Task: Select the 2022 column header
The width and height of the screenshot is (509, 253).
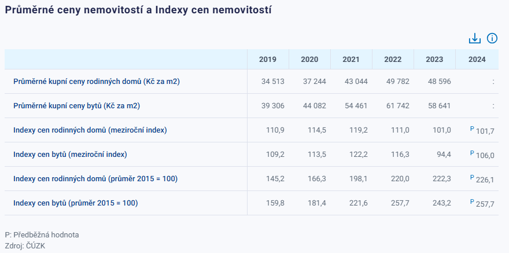Action: point(393,60)
